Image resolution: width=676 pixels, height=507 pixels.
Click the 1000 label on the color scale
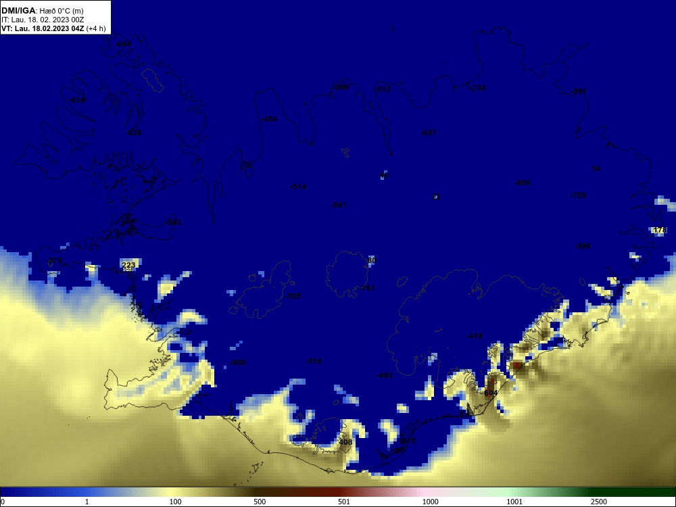coord(430,502)
